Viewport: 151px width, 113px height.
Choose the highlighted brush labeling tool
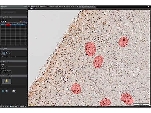(x=4, y=53)
